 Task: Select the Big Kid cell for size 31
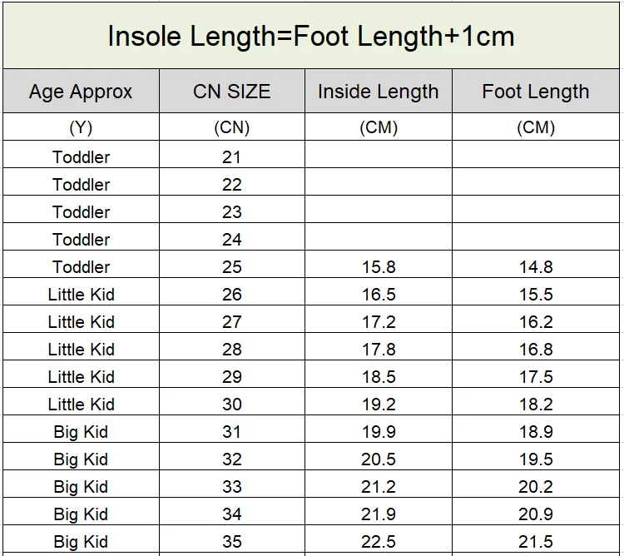pos(81,432)
